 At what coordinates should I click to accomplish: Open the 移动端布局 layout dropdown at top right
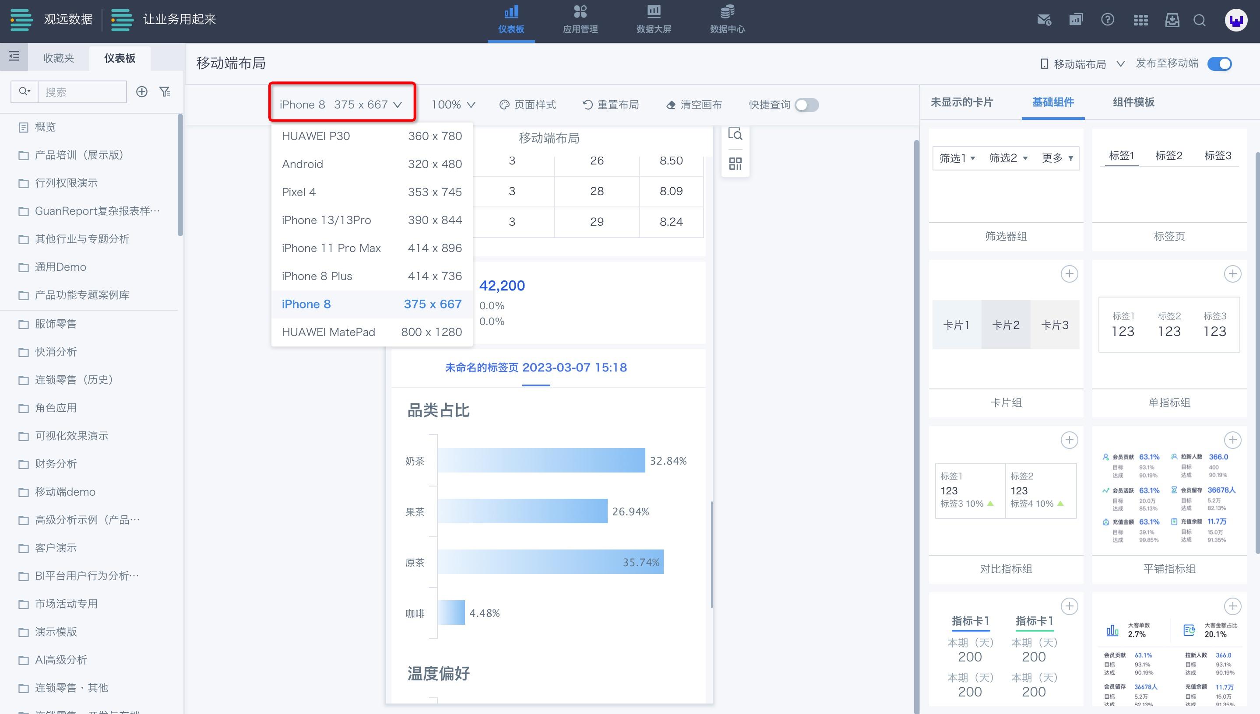(x=1082, y=64)
